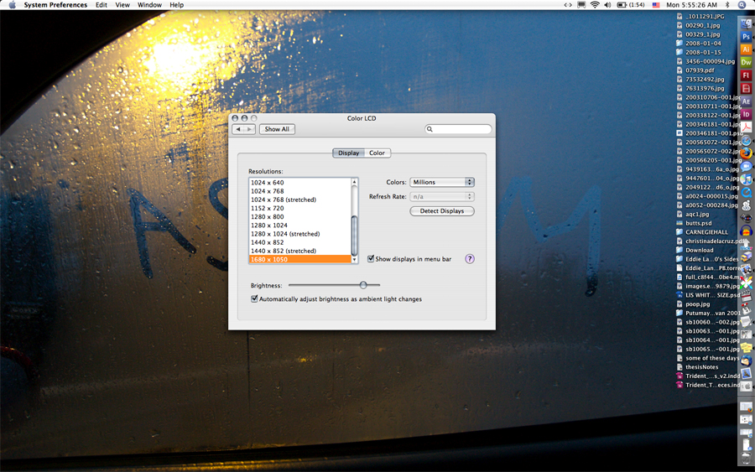Open Photoshop from the dock
Image resolution: width=755 pixels, height=472 pixels.
pos(746,37)
